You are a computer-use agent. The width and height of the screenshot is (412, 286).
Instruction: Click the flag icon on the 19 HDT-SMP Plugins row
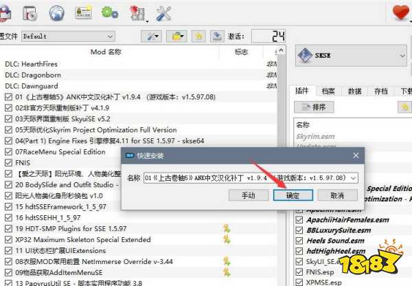[227, 228]
